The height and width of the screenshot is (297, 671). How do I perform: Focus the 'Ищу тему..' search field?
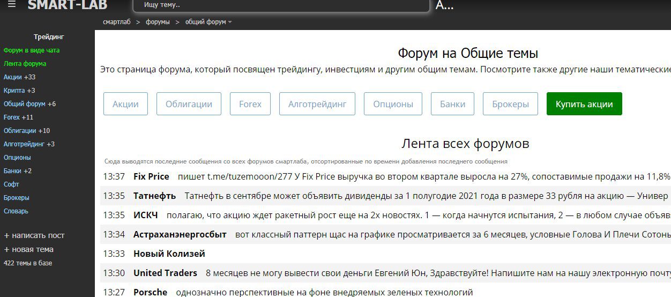pyautogui.click(x=281, y=5)
